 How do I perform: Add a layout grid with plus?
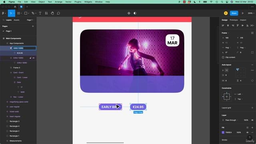click(x=252, y=108)
